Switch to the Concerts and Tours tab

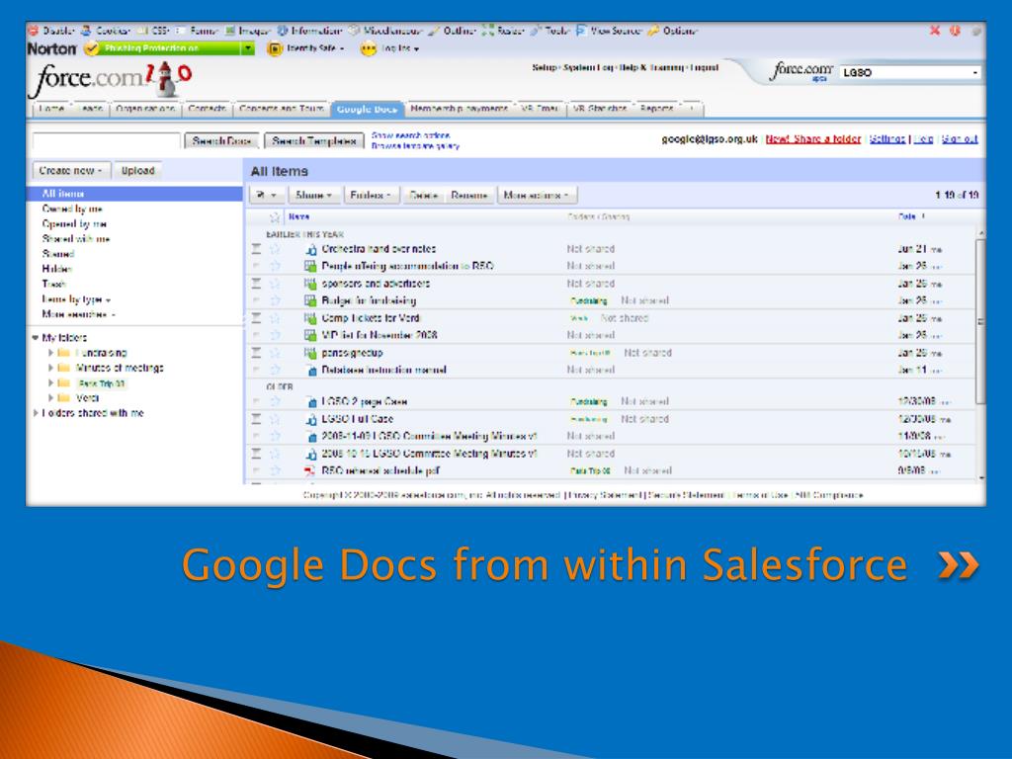[x=282, y=109]
